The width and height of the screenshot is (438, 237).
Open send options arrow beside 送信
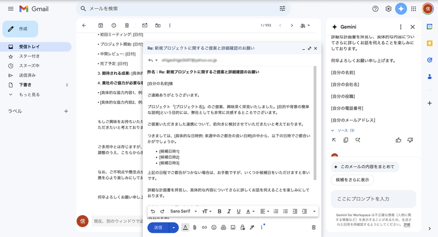[x=174, y=227]
